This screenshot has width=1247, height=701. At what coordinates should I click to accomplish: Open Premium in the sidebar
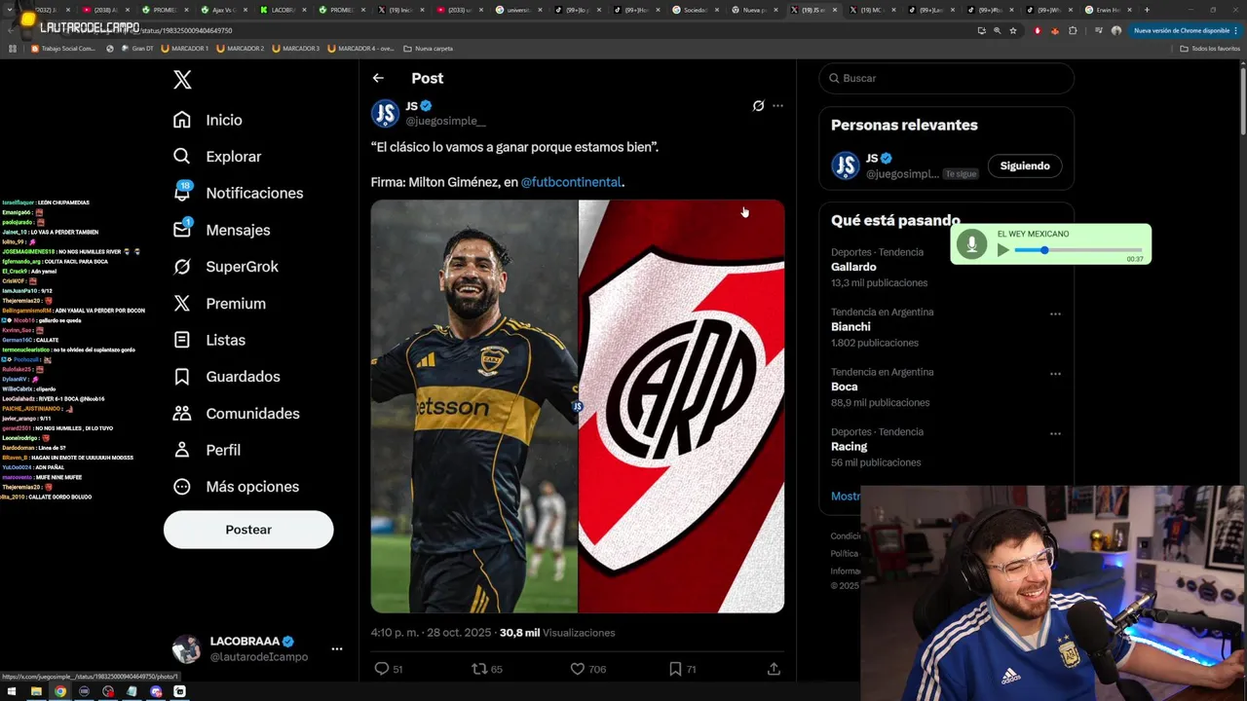click(x=219, y=304)
